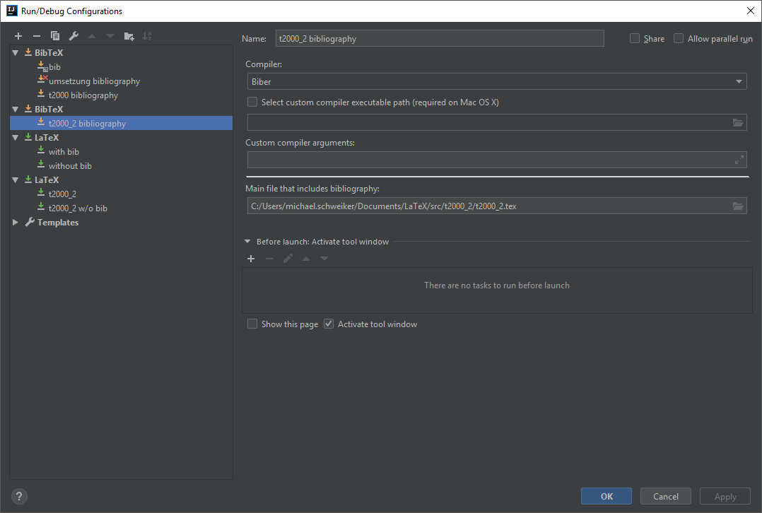The height and width of the screenshot is (513, 762).
Task: Expand the Templates tree node
Action: (15, 222)
